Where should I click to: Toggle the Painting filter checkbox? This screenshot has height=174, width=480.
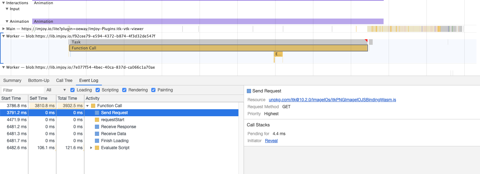click(153, 90)
